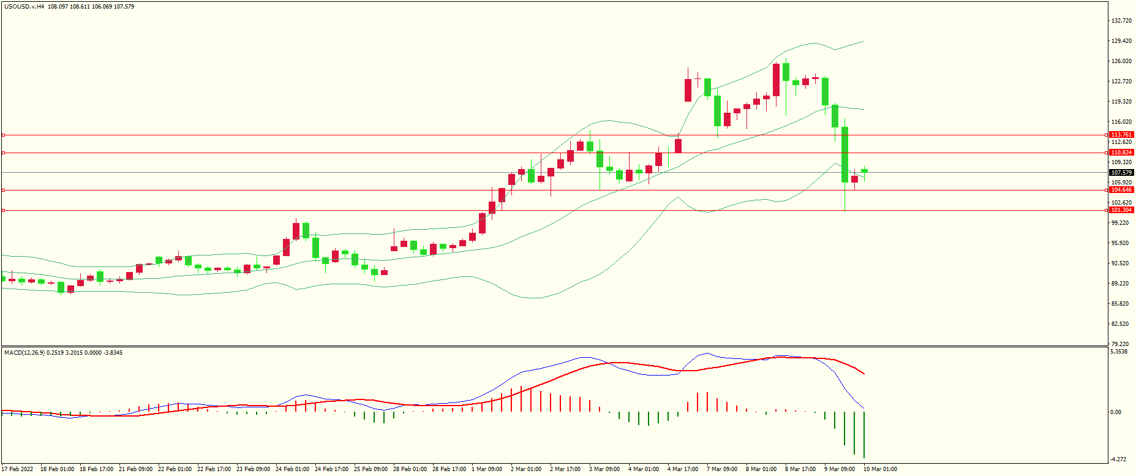Select the 104.646 red price tag

click(x=1121, y=190)
